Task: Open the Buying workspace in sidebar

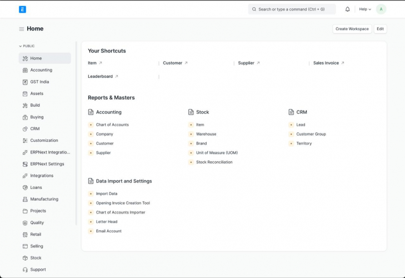Action: [37, 117]
